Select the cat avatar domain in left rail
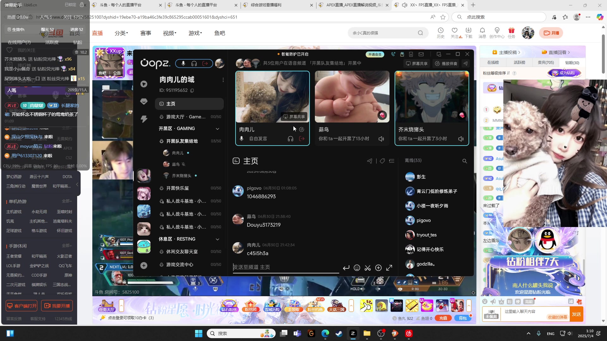 click(x=144, y=229)
